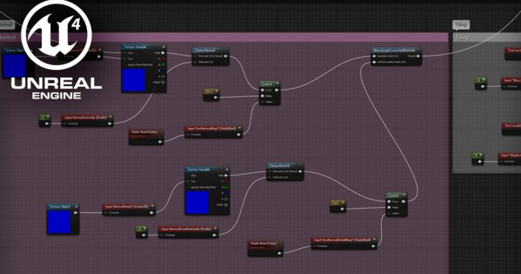
Task: Click output pin of Input UseNormalMap? (StaticBool)
Action: coord(239,134)
